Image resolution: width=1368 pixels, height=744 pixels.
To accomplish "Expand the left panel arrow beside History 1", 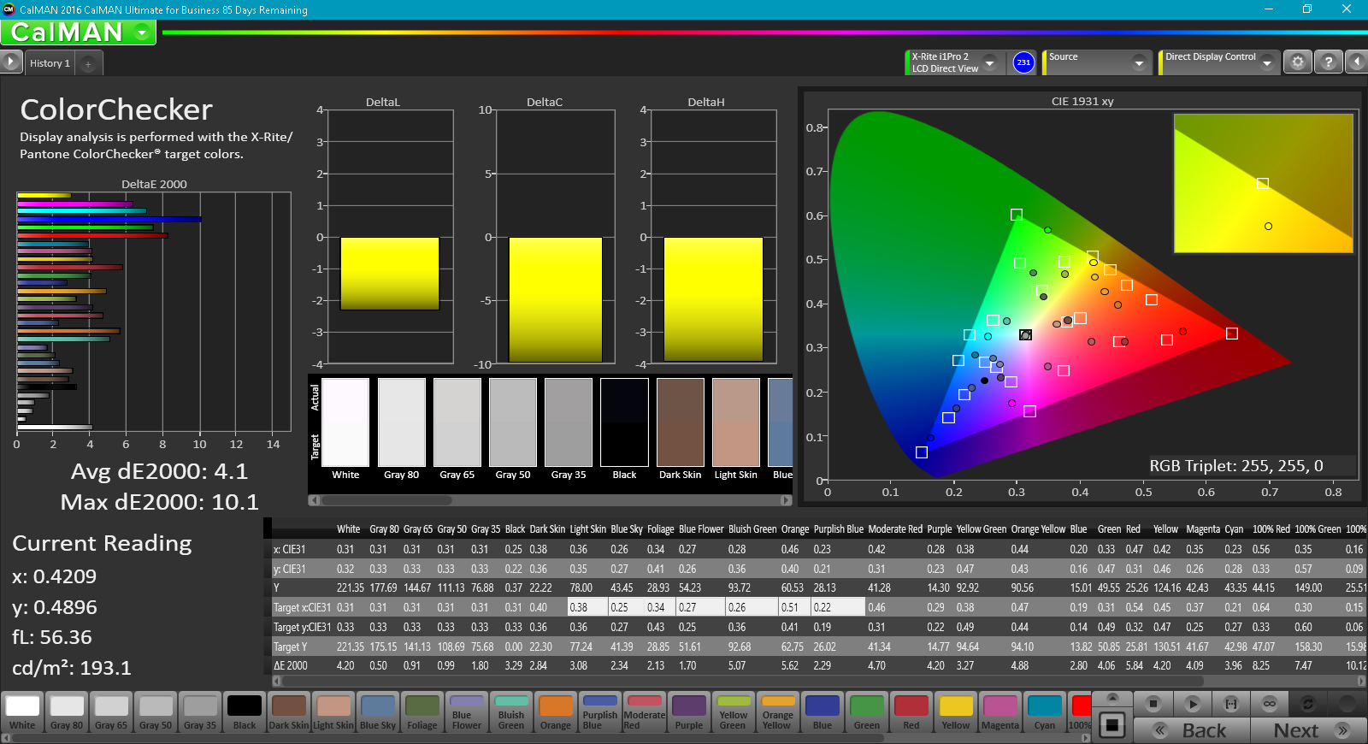I will pyautogui.click(x=10, y=62).
